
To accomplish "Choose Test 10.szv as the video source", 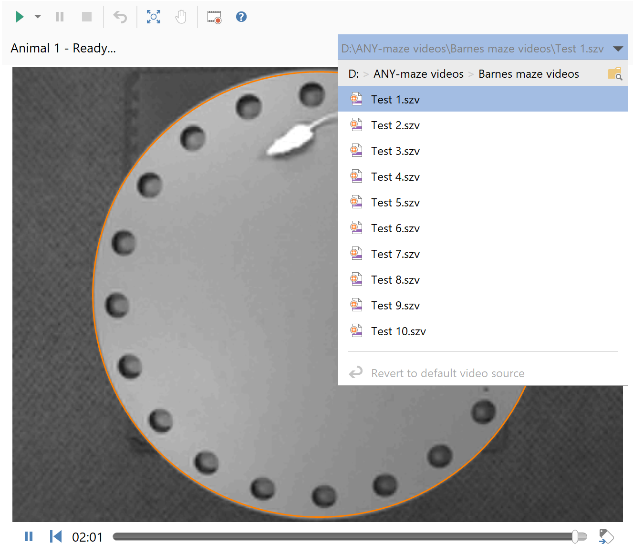I will tap(398, 331).
